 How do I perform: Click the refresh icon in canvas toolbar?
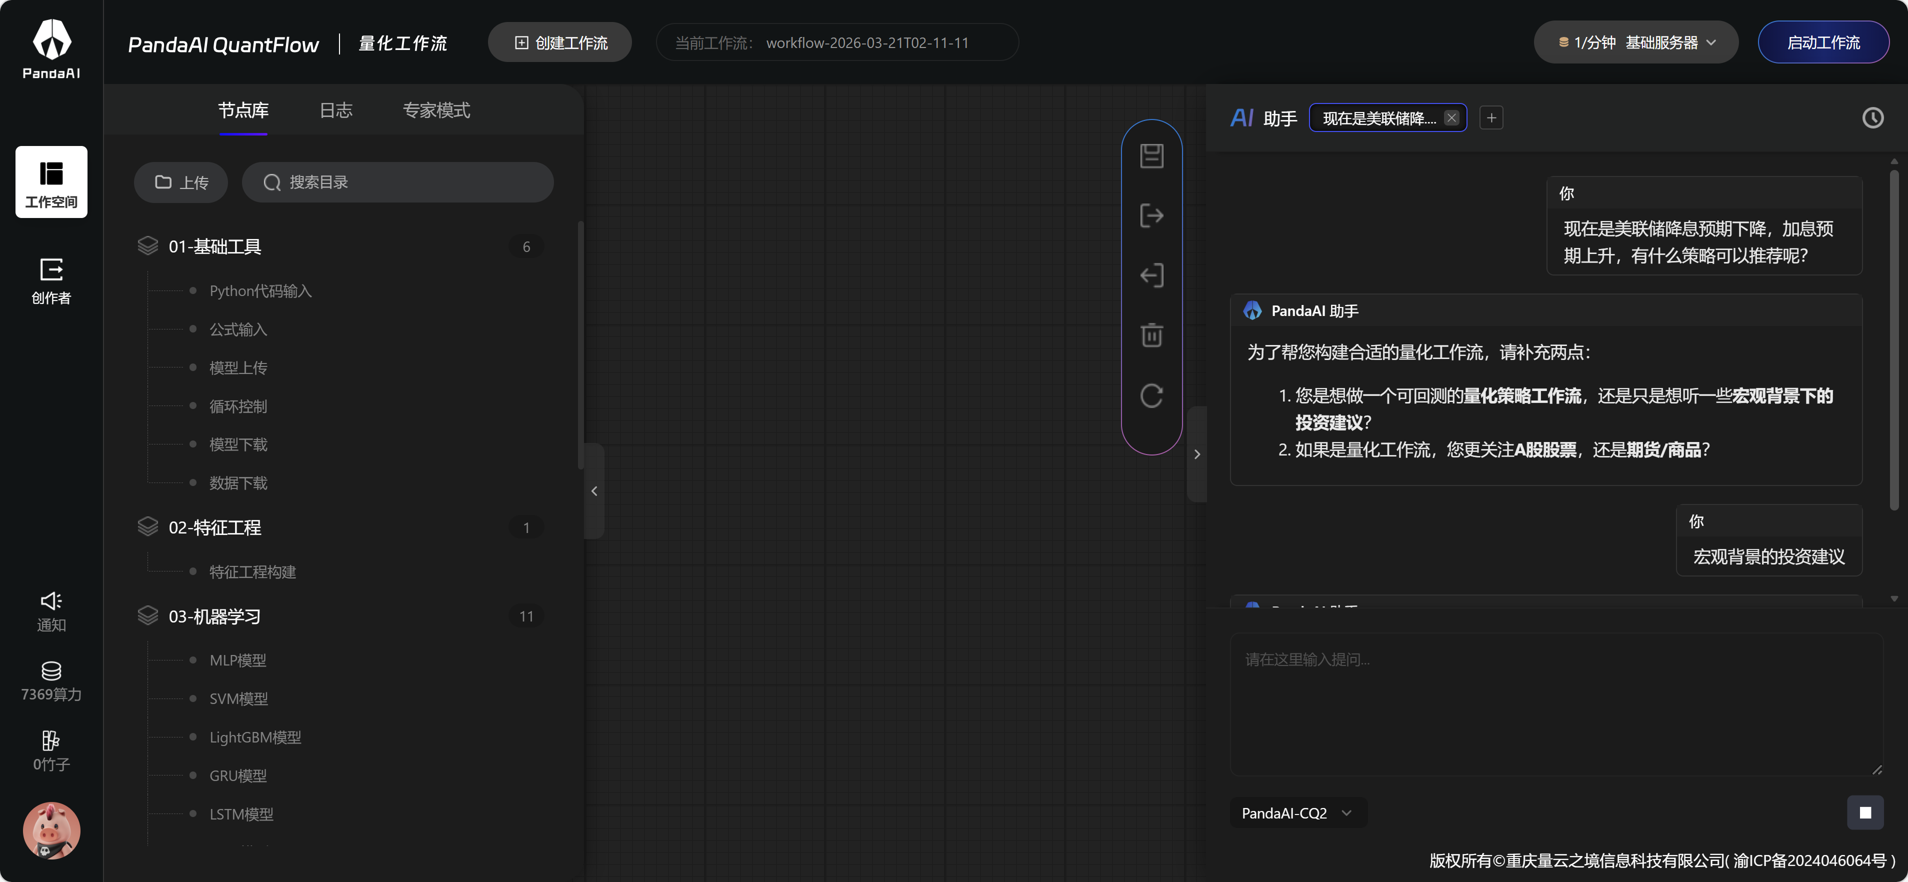1151,395
